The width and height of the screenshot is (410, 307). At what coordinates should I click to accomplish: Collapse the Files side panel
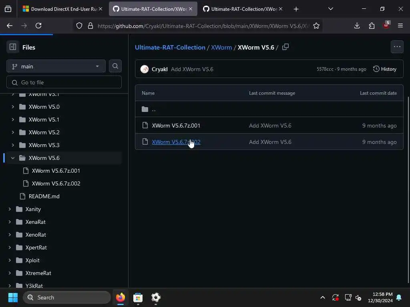click(x=12, y=47)
